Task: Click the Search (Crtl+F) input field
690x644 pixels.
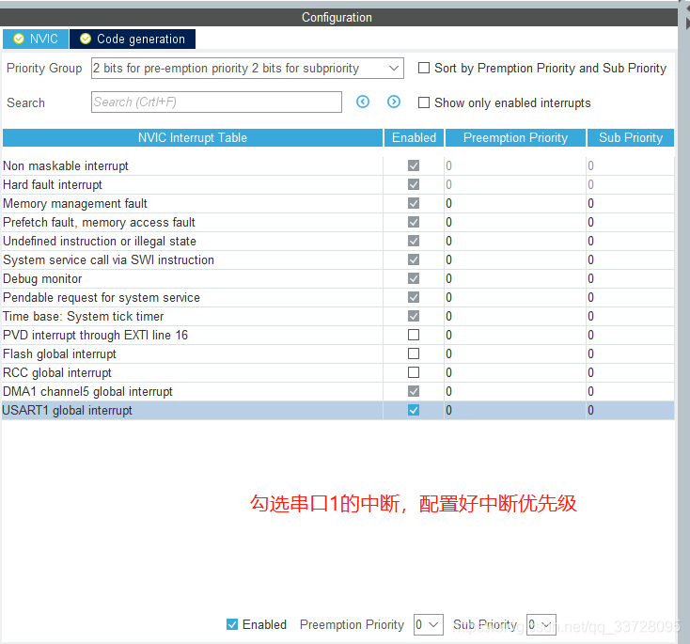Action: click(216, 102)
